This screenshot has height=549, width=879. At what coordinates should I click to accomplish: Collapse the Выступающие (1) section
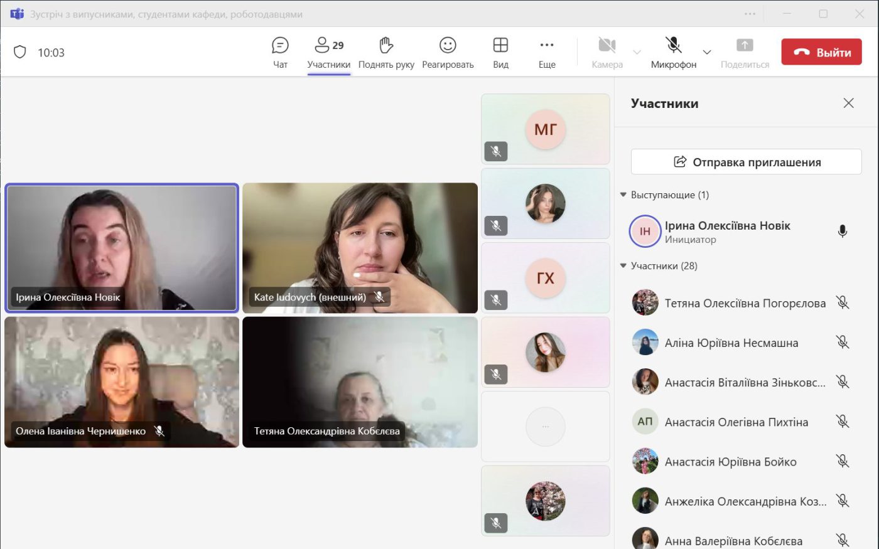point(623,195)
